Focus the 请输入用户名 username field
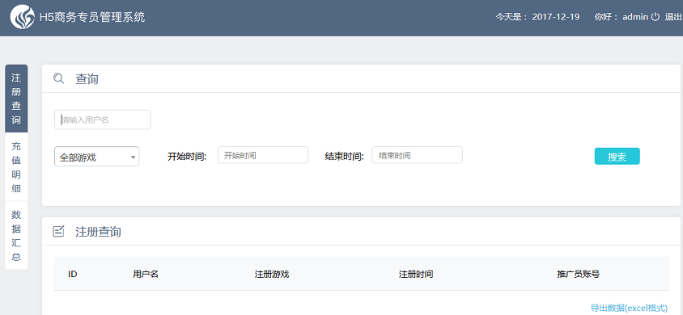Screen dimensions: 683x315 tap(102, 120)
